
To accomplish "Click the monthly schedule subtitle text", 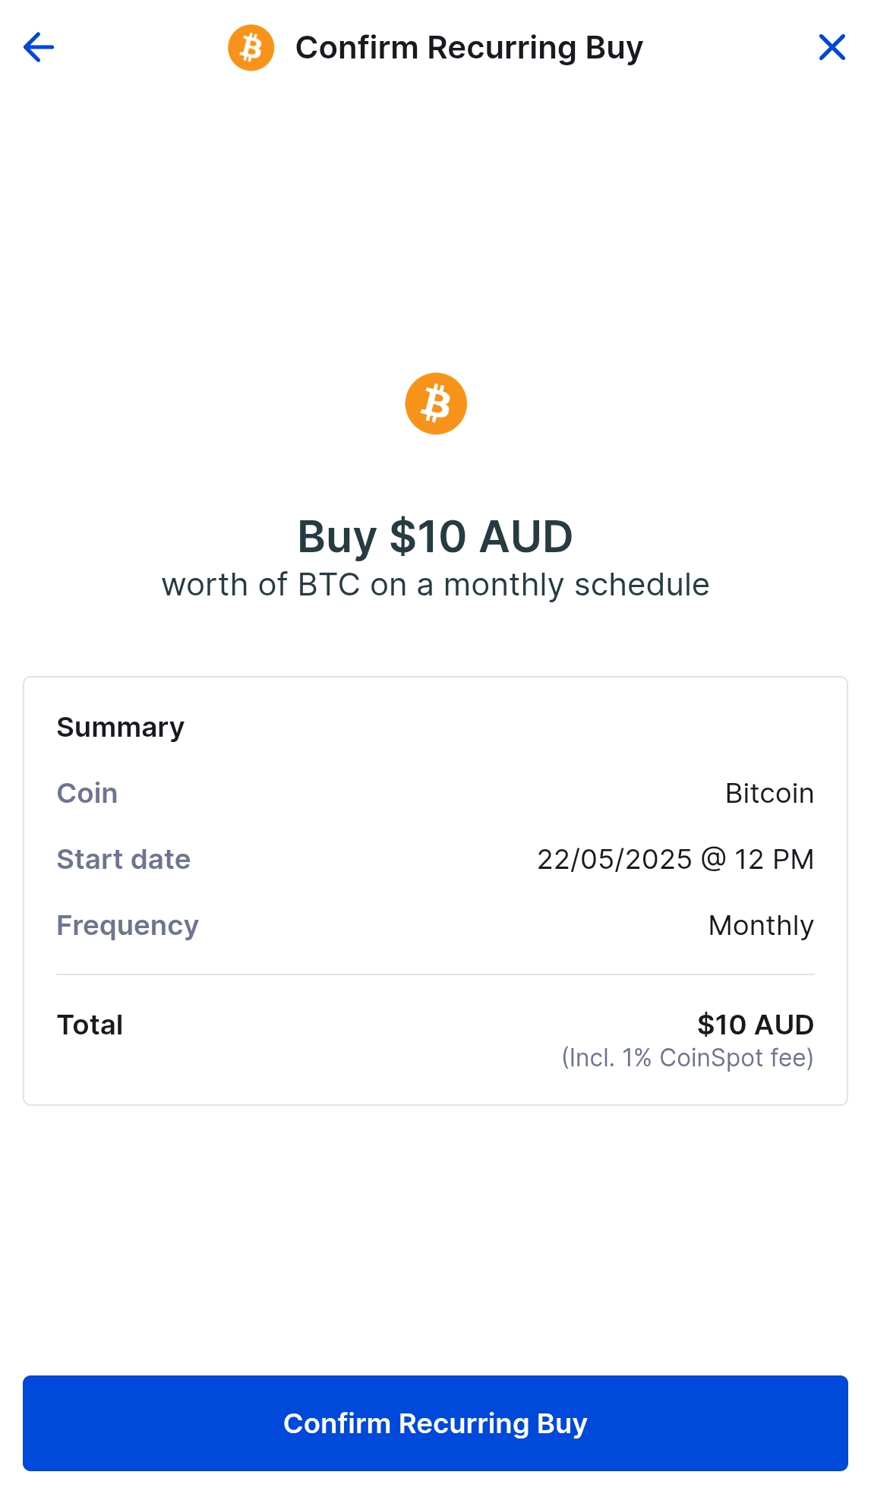I will (435, 586).
